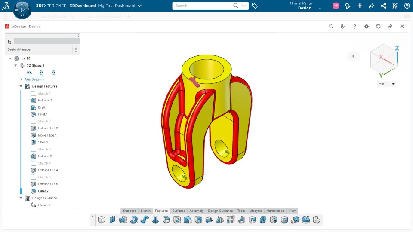Switch to the Tools tab
The image size is (413, 232).
(x=241, y=211)
